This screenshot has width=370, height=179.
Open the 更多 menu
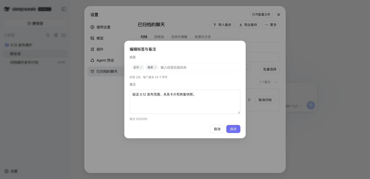[x=271, y=25]
